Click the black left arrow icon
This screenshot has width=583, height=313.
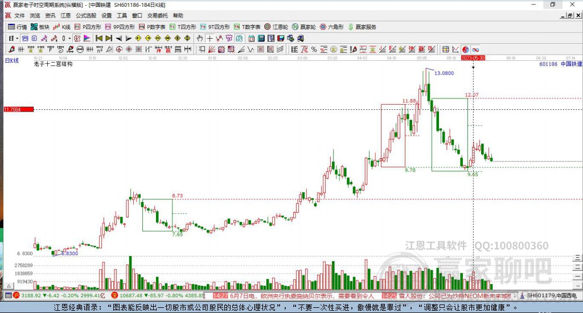(x=119, y=38)
